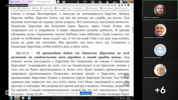Toggle the browser side panel

pyautogui.click(x=125, y=5)
